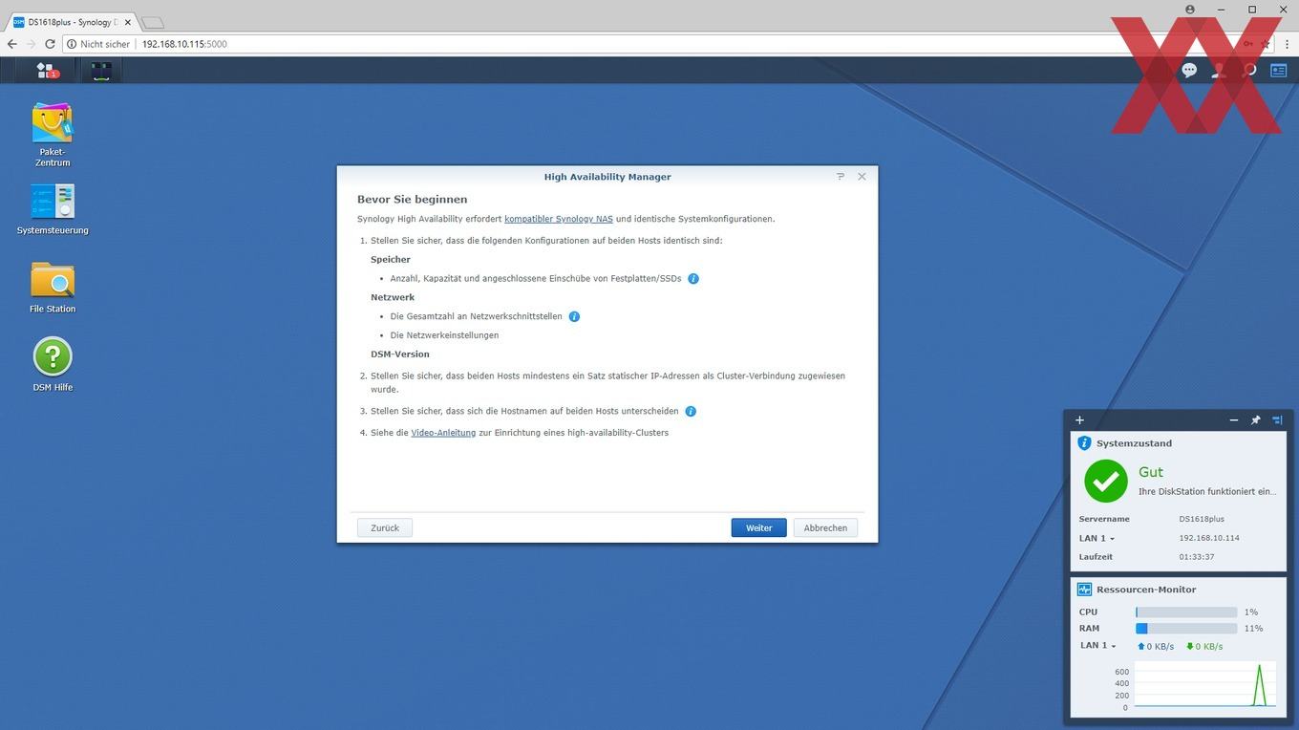Click the Systemzustand widget title
Image resolution: width=1299 pixels, height=730 pixels.
[x=1134, y=443]
